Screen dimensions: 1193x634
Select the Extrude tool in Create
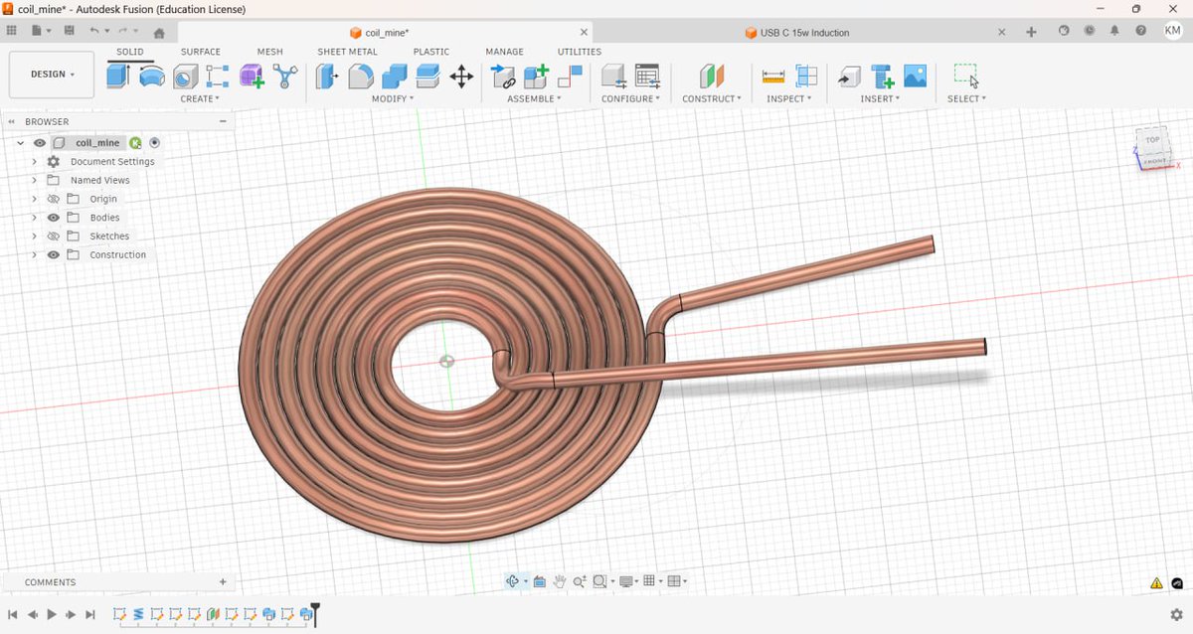point(118,76)
